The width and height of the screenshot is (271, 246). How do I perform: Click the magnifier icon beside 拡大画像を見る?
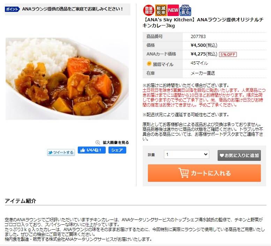98,142
